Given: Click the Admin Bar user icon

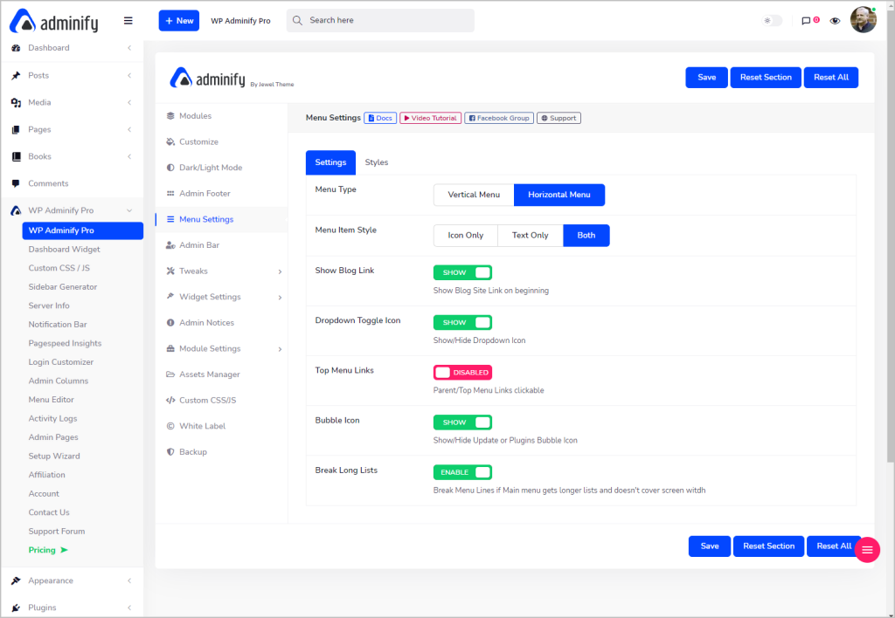Looking at the screenshot, I should click(170, 245).
